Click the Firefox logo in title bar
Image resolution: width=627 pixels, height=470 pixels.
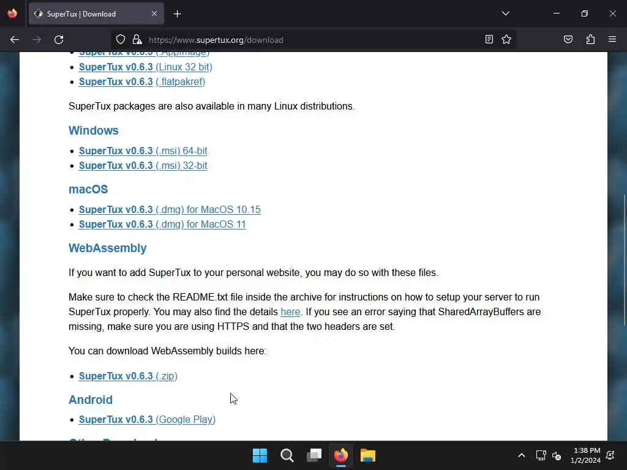(12, 13)
